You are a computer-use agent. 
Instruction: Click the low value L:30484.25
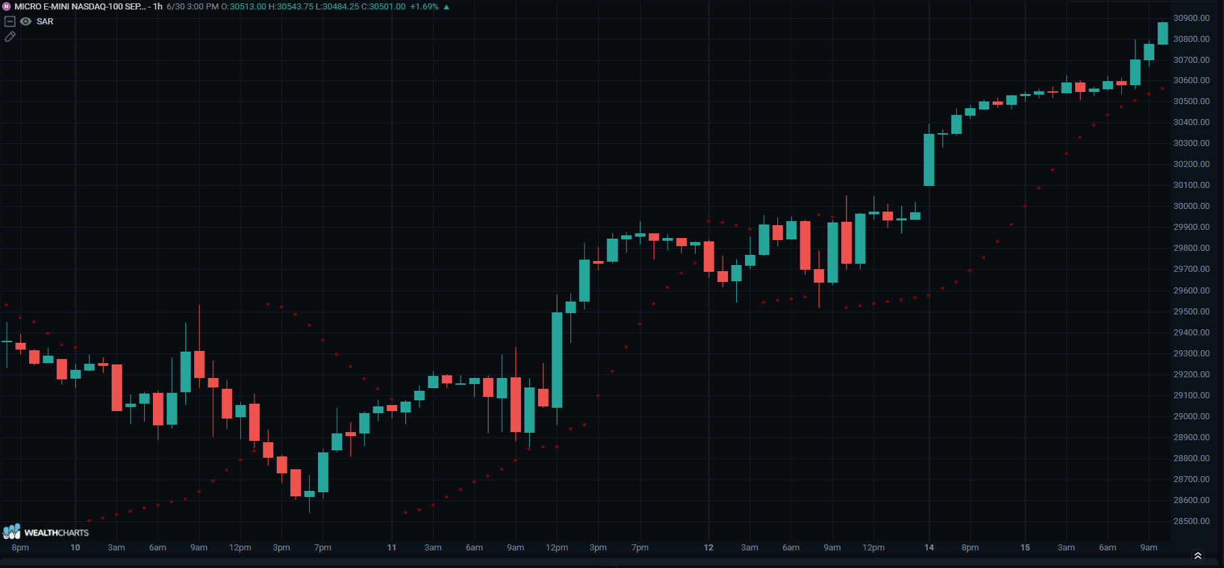pos(337,7)
